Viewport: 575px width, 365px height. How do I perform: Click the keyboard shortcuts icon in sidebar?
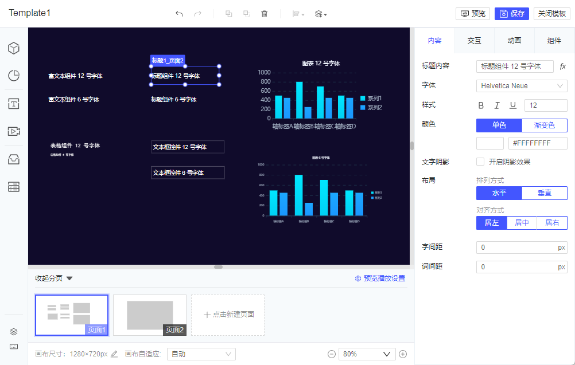pos(14,347)
